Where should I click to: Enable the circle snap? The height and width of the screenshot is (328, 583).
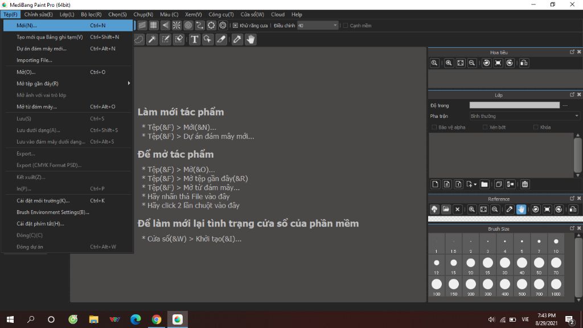(188, 25)
